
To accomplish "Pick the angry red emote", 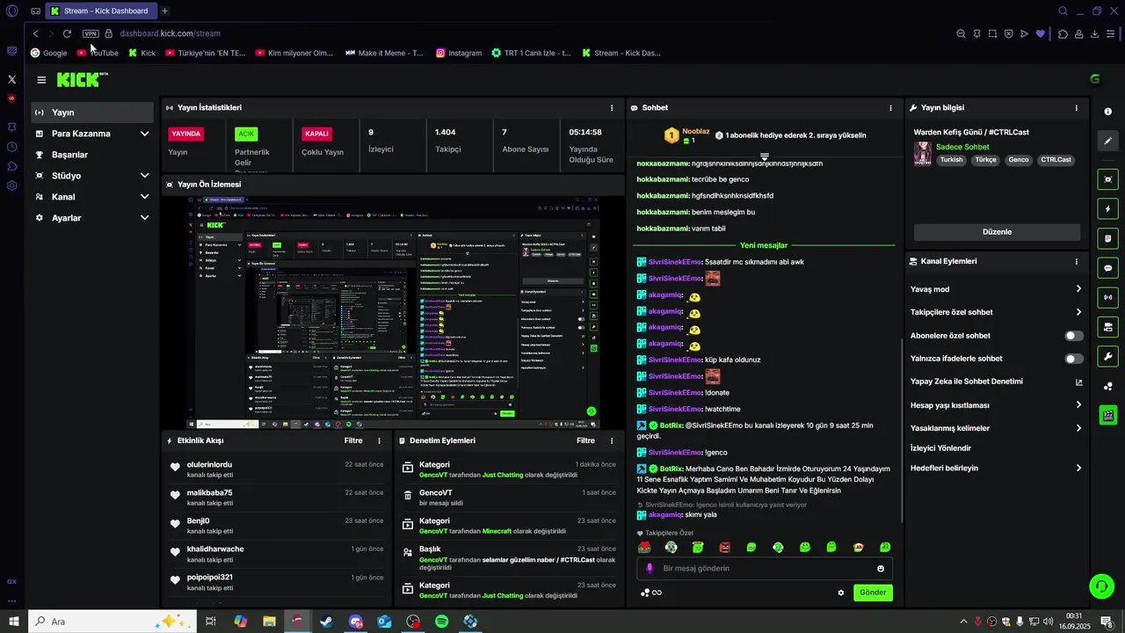I will (x=724, y=547).
